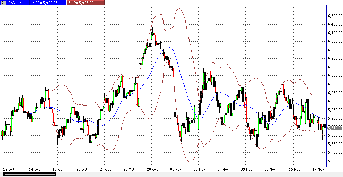Screen dimensions: 343x177
Task: Click the 6,400.00 price axis label
Action: (335, 33)
